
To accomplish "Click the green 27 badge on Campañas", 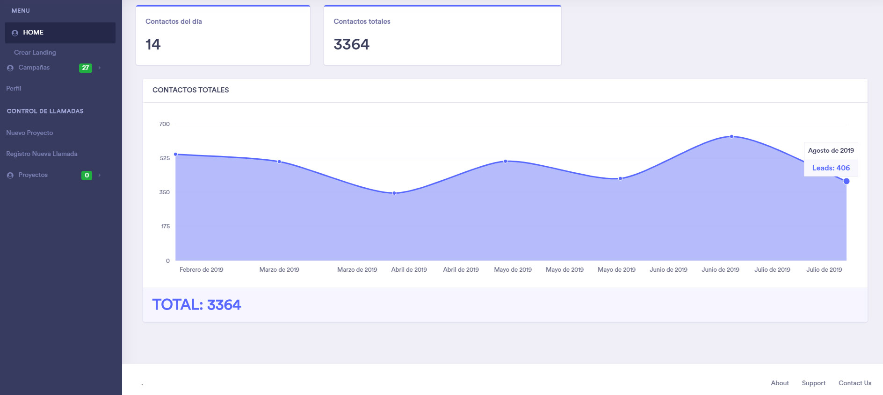I will [86, 68].
